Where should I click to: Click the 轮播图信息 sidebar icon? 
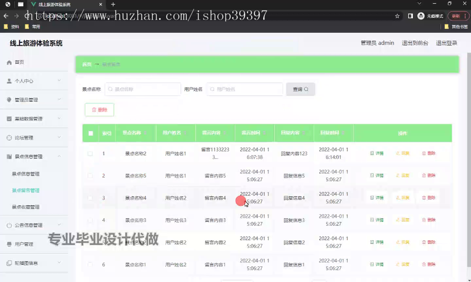(9, 263)
